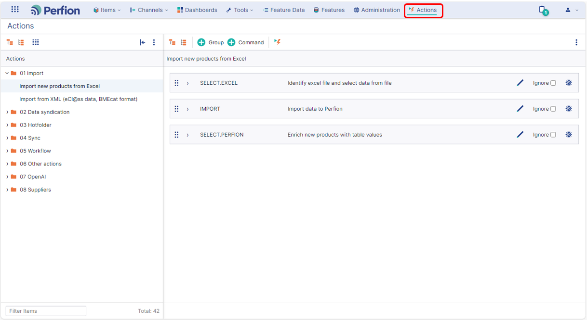Toggle Ignore for SELECT.EXCEL

coord(553,83)
